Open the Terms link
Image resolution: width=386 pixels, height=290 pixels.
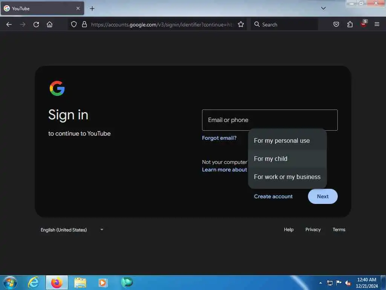point(339,230)
